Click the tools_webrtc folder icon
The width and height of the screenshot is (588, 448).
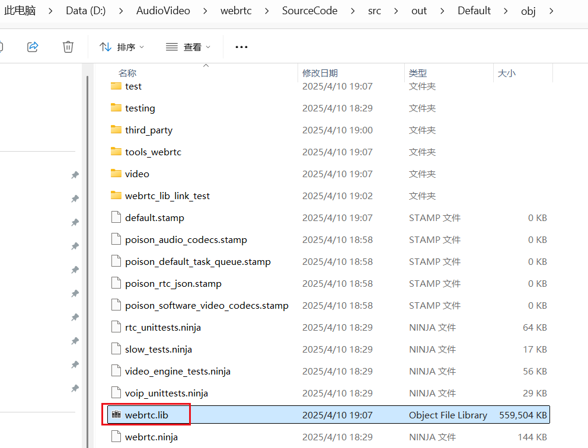(116, 152)
